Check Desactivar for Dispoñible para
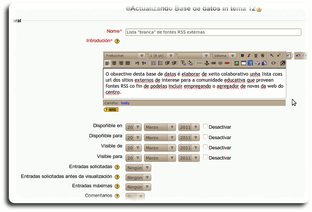 click(x=205, y=136)
